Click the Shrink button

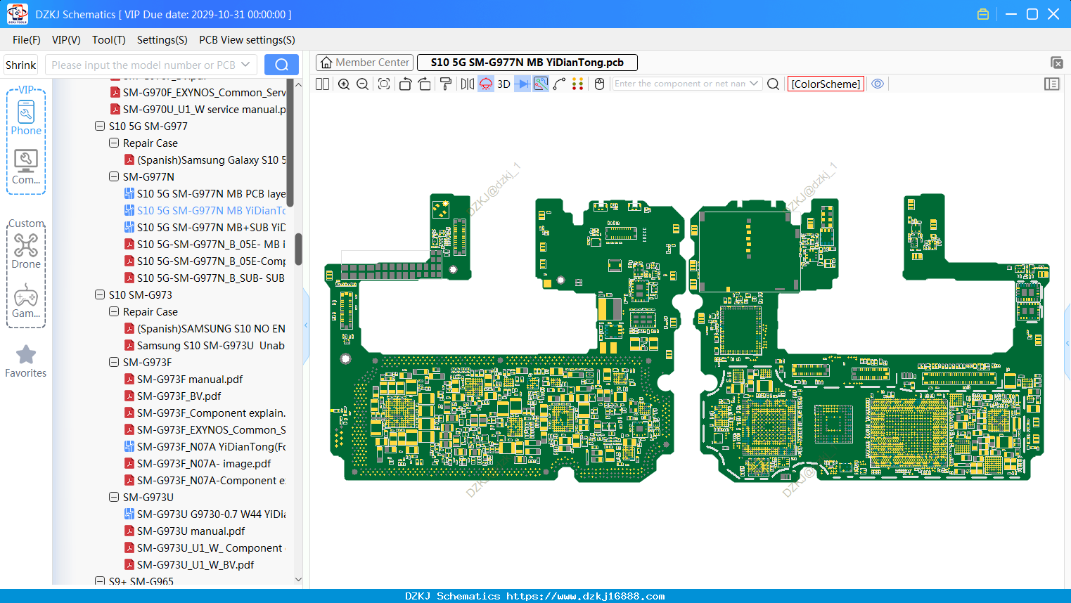pyautogui.click(x=21, y=65)
